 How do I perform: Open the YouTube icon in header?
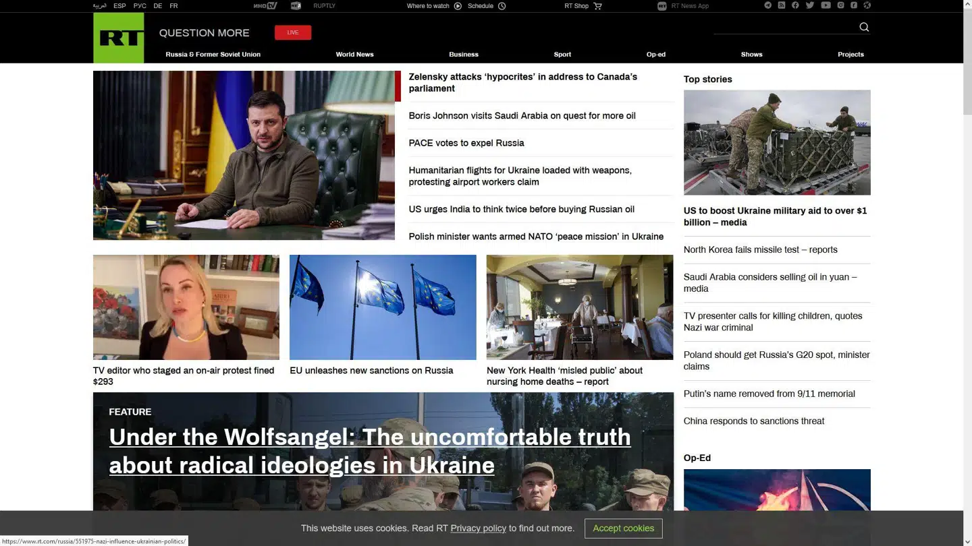point(826,5)
